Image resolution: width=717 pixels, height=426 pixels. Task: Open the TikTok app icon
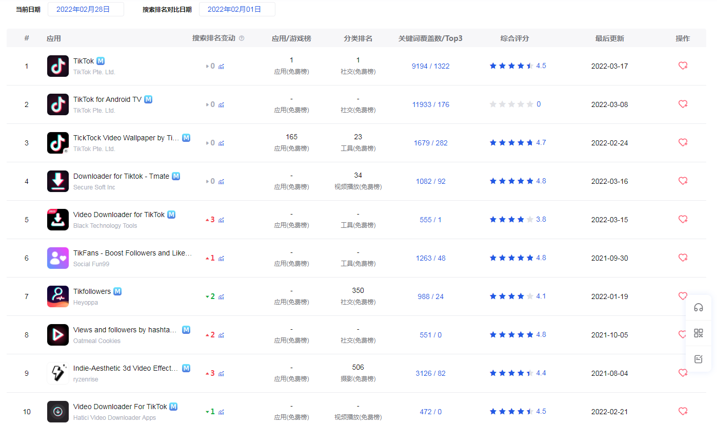pyautogui.click(x=58, y=66)
